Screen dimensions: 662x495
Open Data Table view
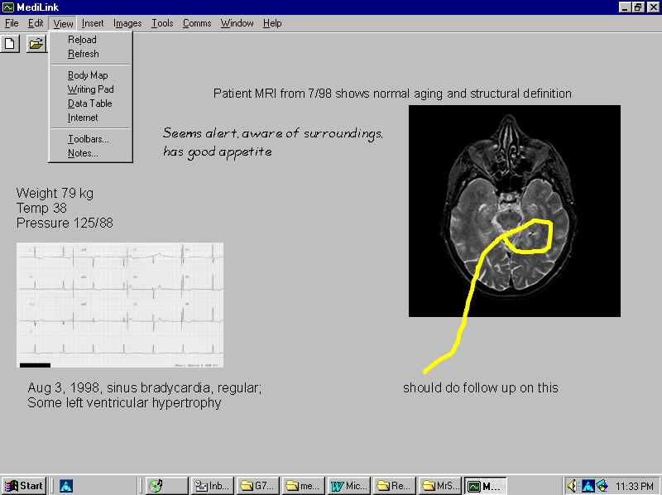pos(89,103)
